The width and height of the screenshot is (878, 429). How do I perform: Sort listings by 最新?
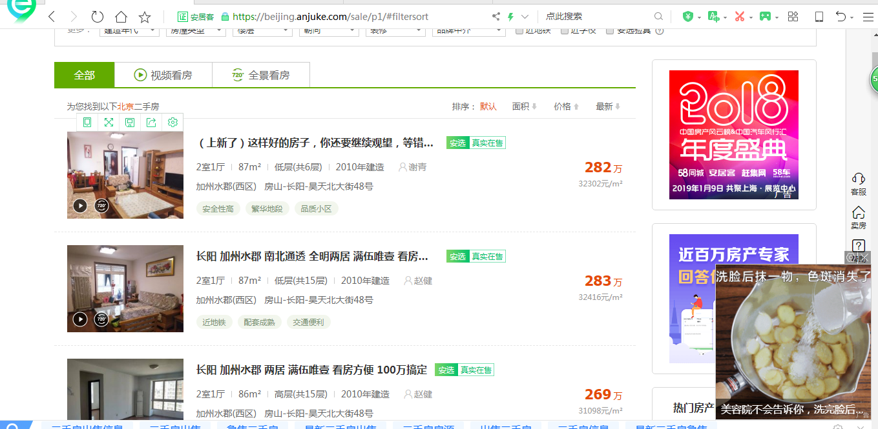pyautogui.click(x=608, y=106)
